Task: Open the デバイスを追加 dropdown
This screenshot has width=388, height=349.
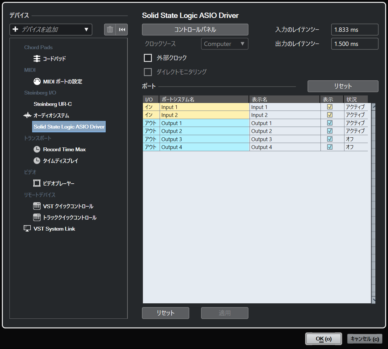Action: tap(51, 30)
